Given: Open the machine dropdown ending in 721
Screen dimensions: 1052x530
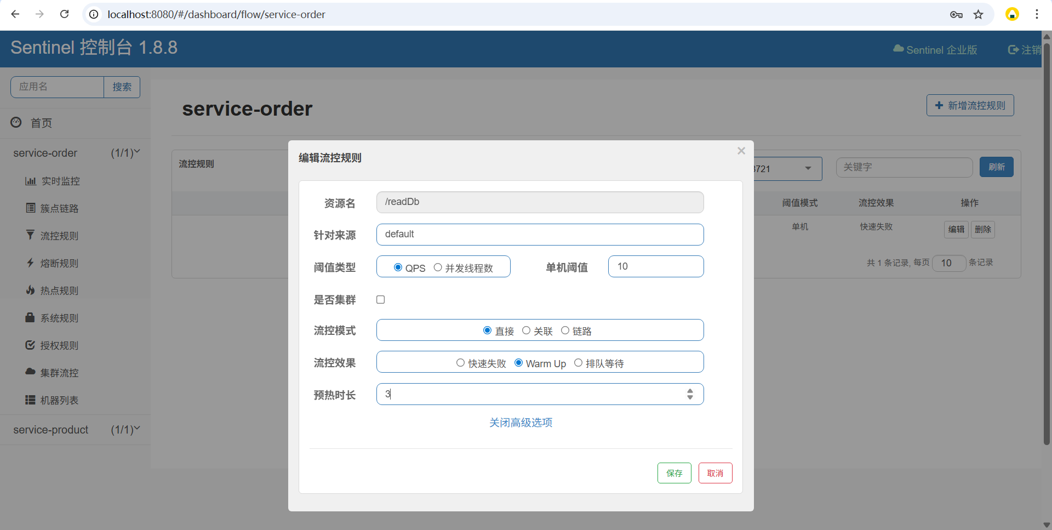Looking at the screenshot, I should point(788,169).
